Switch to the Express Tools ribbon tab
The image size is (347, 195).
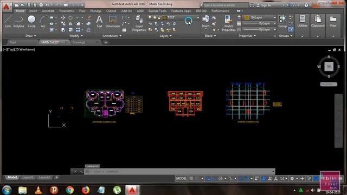coord(157,11)
